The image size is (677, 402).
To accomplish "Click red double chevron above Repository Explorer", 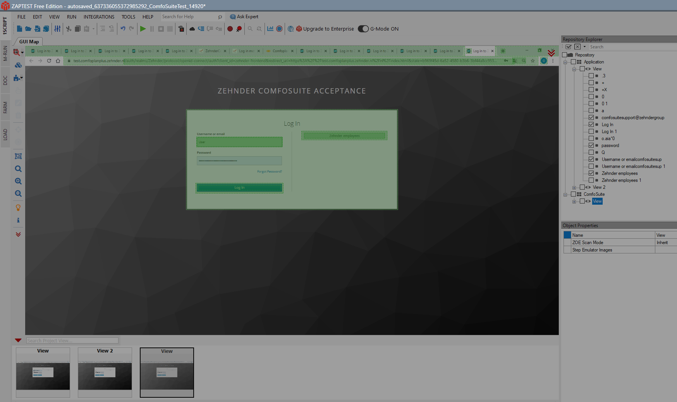I will [552, 53].
